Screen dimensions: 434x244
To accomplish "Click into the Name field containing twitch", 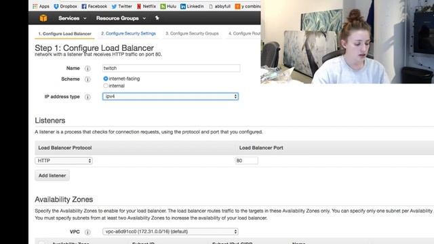I will (x=171, y=68).
